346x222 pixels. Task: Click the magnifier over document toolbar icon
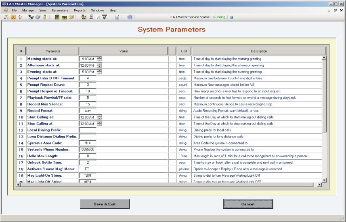(91, 17)
